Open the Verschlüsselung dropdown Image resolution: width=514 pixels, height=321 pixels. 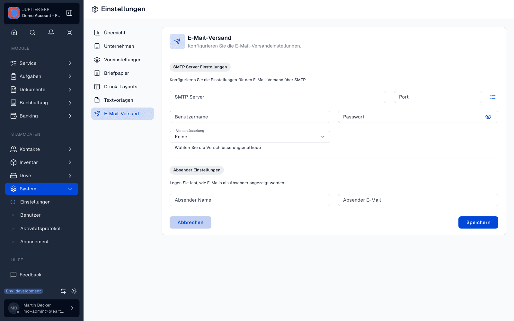click(x=250, y=137)
